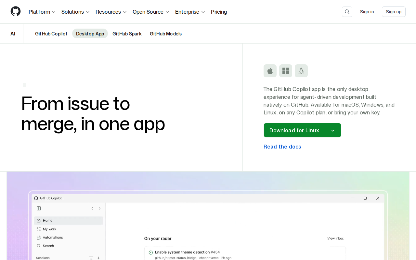Go back with the left arrow in preview
The image size is (416, 260).
[x=92, y=208]
